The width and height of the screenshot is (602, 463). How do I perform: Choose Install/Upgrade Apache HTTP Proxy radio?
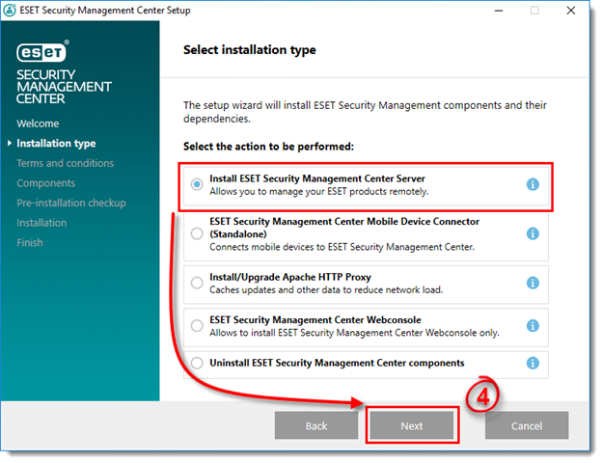[x=197, y=283]
